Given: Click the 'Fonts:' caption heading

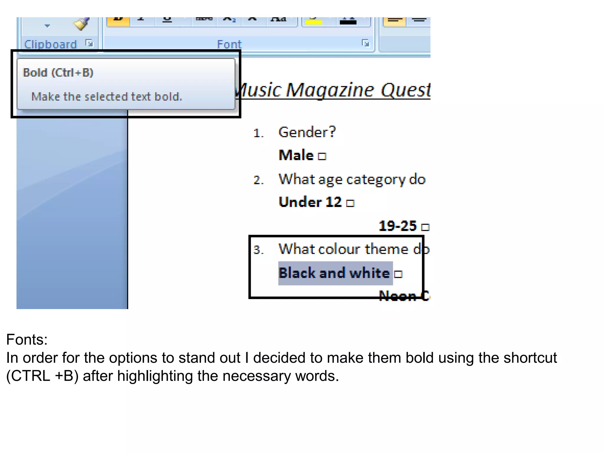Looking at the screenshot, I should [x=27, y=339].
